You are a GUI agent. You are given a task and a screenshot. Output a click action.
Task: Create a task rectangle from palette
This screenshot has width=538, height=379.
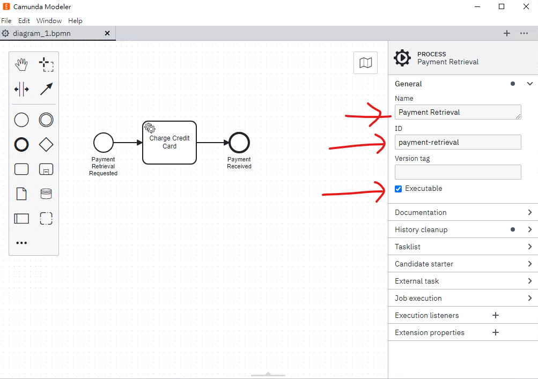point(21,169)
